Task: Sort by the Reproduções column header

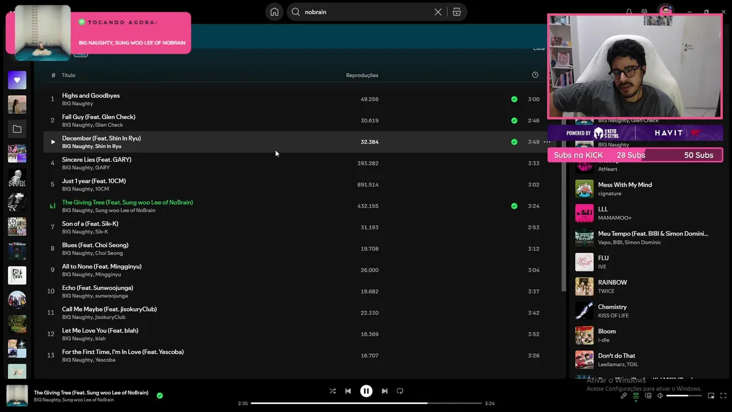Action: point(362,76)
